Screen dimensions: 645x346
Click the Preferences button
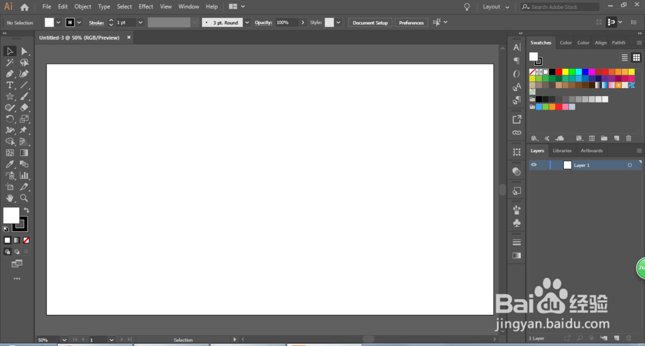coord(412,23)
